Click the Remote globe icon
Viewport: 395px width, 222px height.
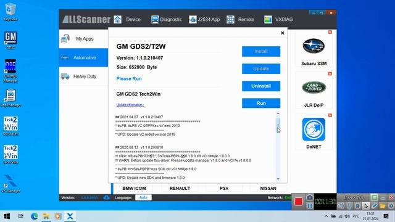pyautogui.click(x=230, y=19)
